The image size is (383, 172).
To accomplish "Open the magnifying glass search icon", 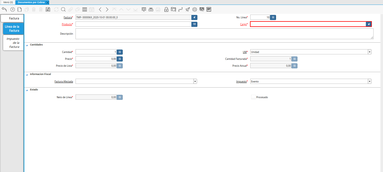I will point(63,9).
